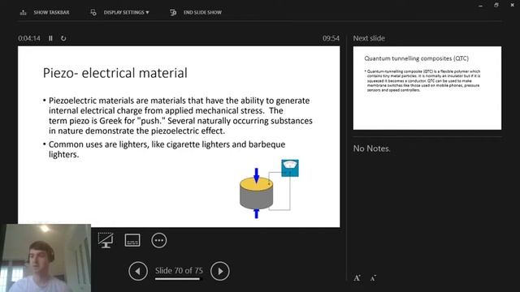Image resolution: width=520 pixels, height=292 pixels.
Task: Click the piezo cylinder diagram image
Action: (269, 189)
